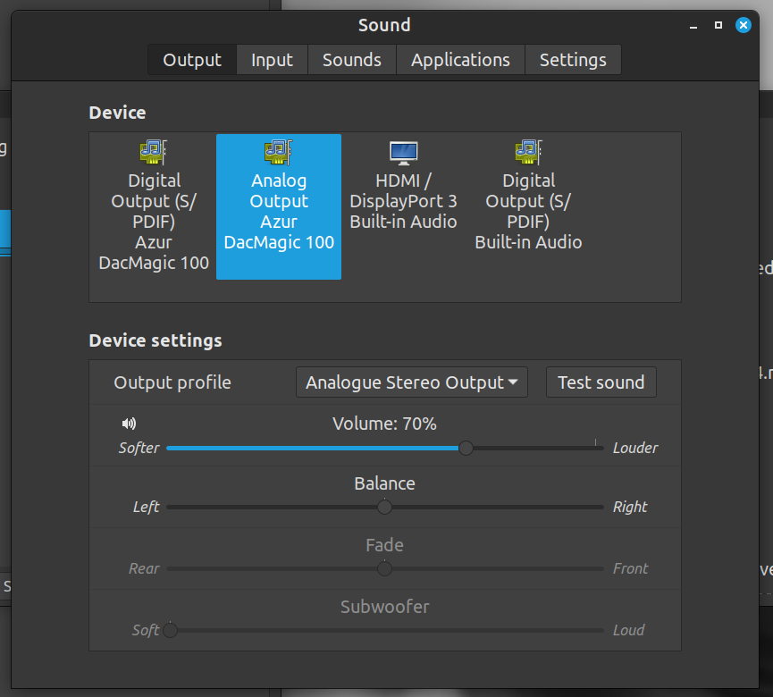Click the Output tab

tap(192, 60)
